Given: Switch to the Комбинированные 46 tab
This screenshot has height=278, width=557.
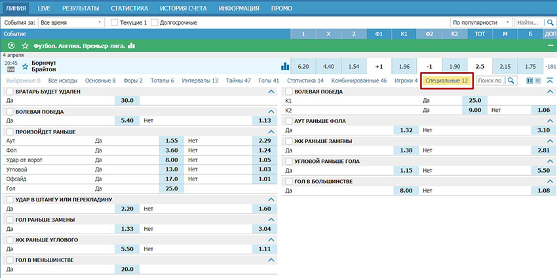Looking at the screenshot, I should [358, 80].
